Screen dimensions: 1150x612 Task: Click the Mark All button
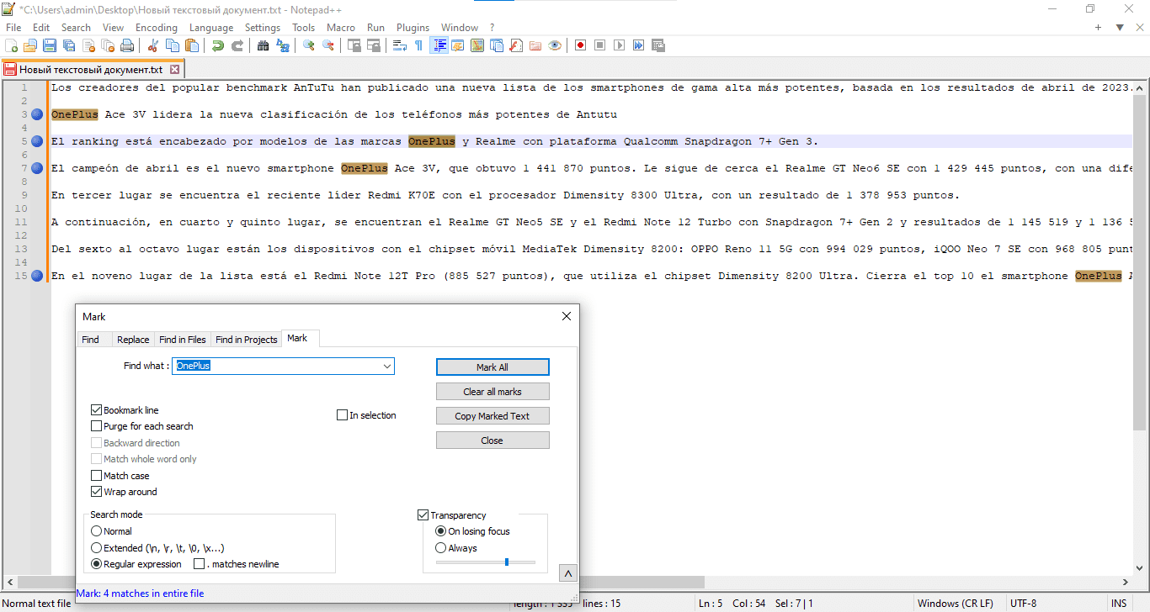pyautogui.click(x=492, y=367)
